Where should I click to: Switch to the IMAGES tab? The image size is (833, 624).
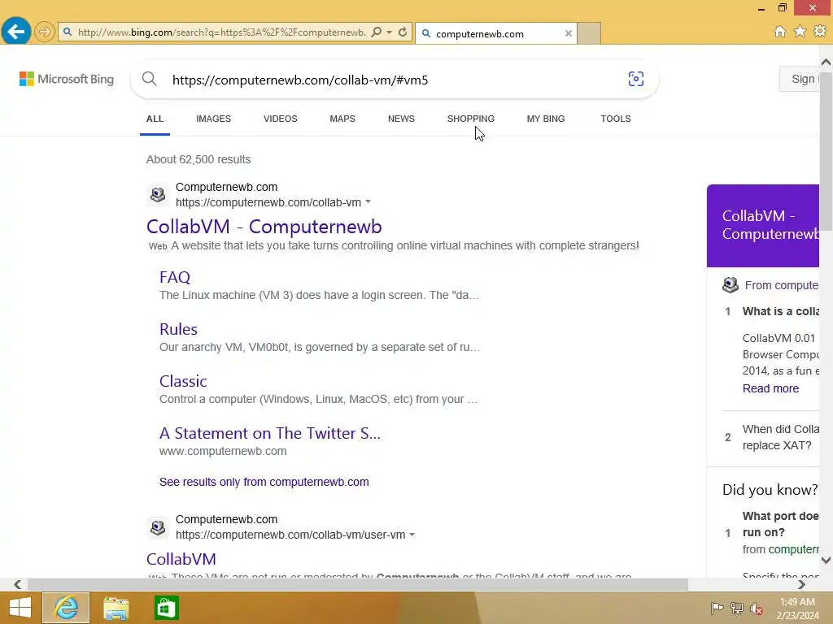[x=214, y=119]
